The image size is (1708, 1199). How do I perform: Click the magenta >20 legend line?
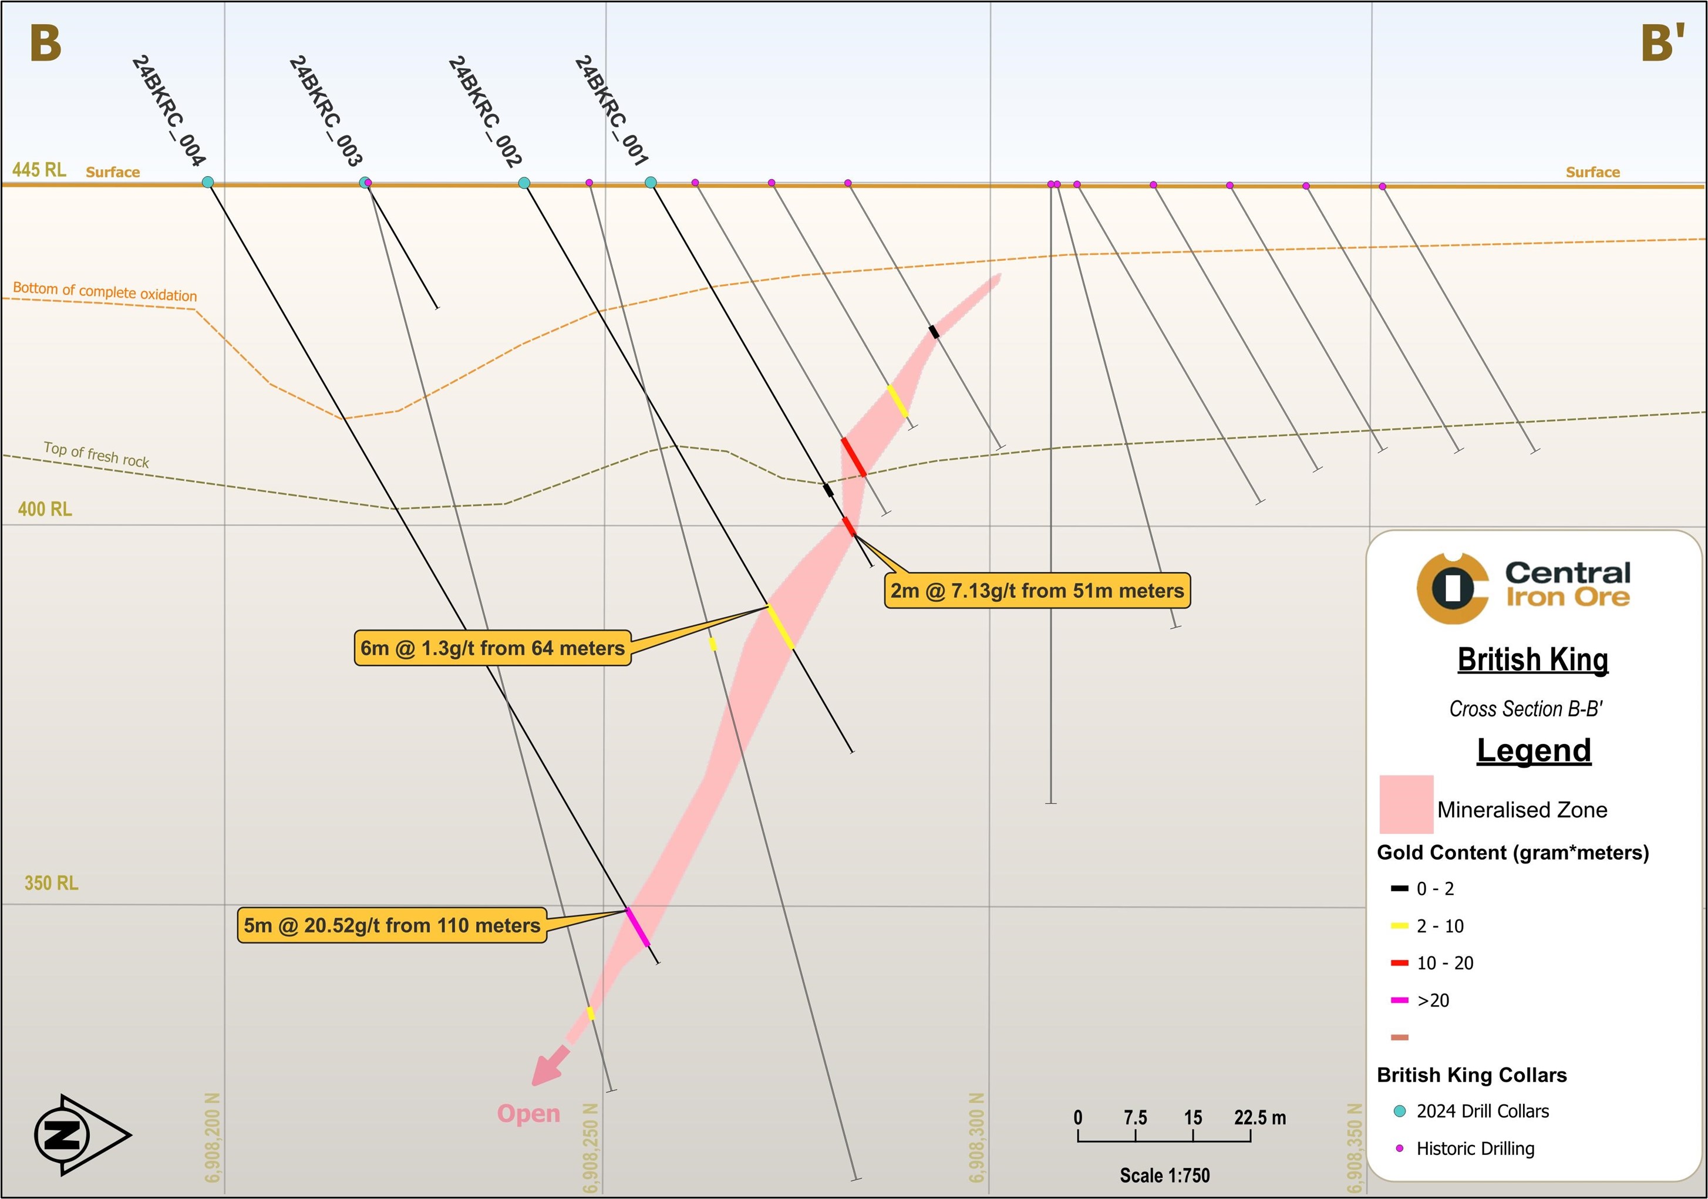tap(1399, 1001)
